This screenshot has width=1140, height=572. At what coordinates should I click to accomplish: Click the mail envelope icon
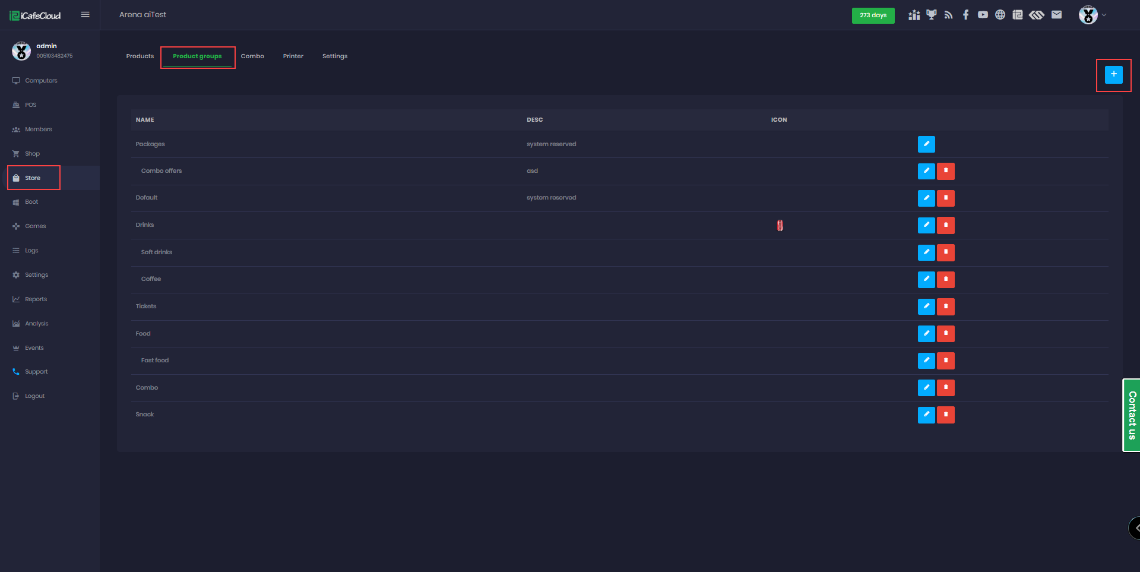click(1056, 15)
